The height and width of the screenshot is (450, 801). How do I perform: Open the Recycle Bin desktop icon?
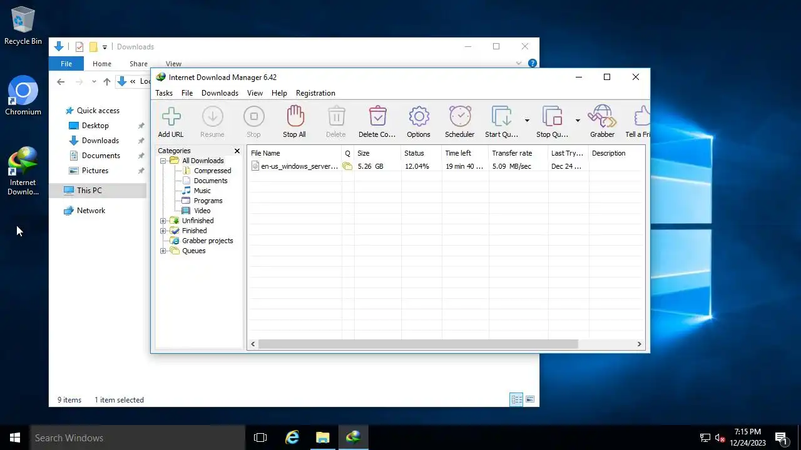tap(23, 26)
